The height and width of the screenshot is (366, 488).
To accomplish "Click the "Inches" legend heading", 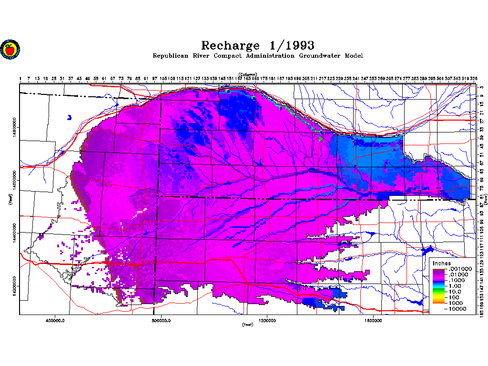I will (442, 264).
